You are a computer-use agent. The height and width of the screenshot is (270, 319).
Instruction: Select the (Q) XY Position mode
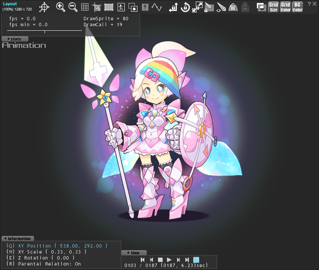click(57, 246)
